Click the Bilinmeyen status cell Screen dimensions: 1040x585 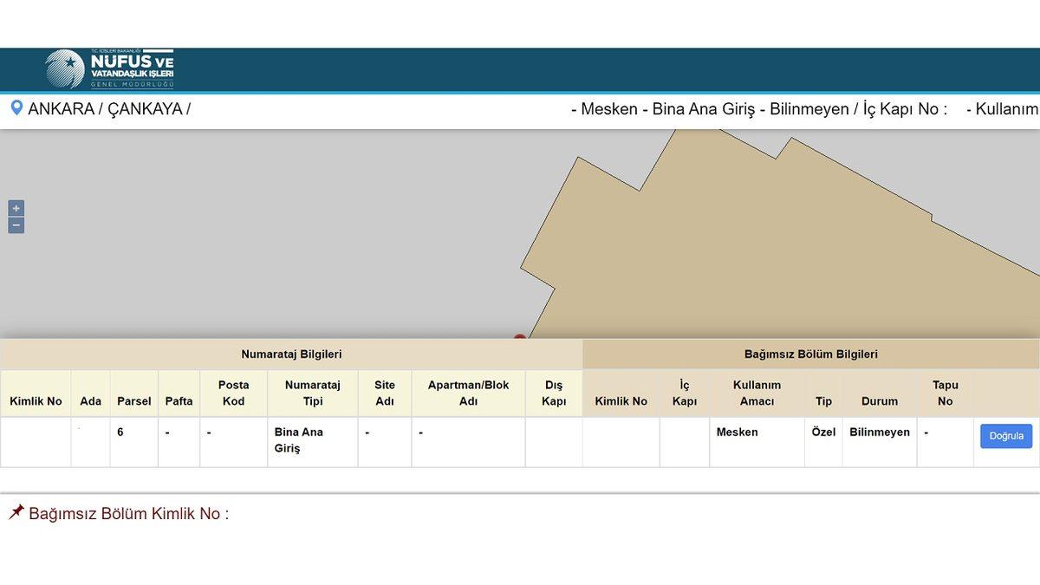tap(879, 432)
